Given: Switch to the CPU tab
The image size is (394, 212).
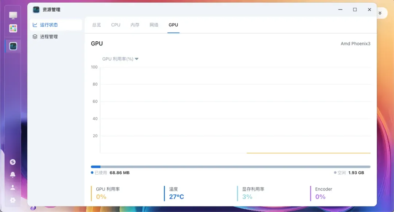Looking at the screenshot, I should (116, 25).
